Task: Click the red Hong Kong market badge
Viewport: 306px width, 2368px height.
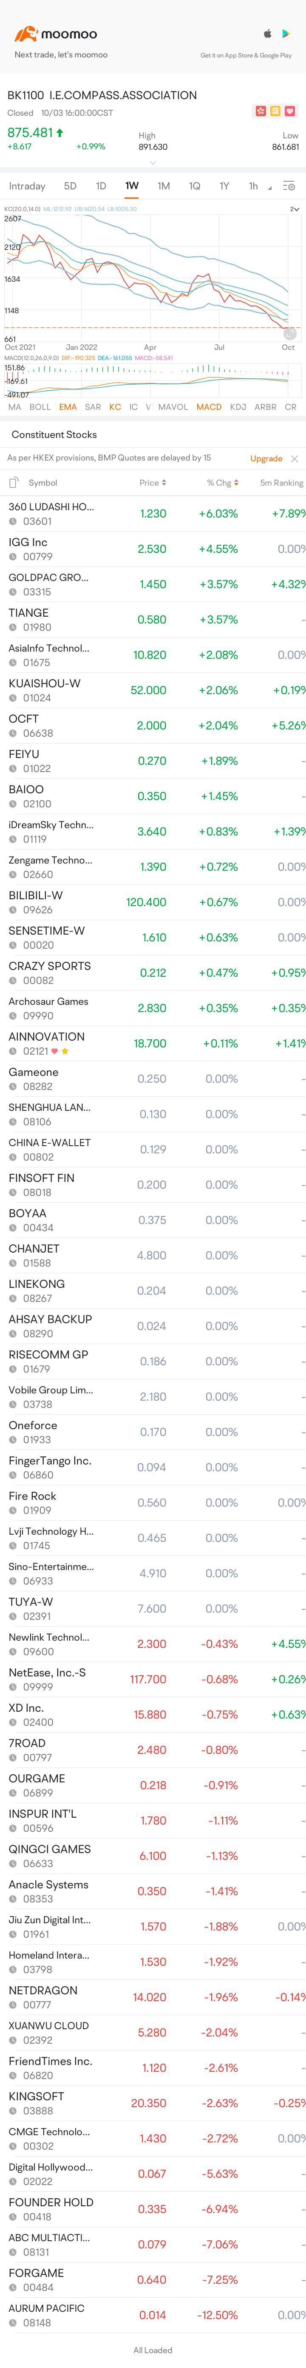Action: coord(261,111)
